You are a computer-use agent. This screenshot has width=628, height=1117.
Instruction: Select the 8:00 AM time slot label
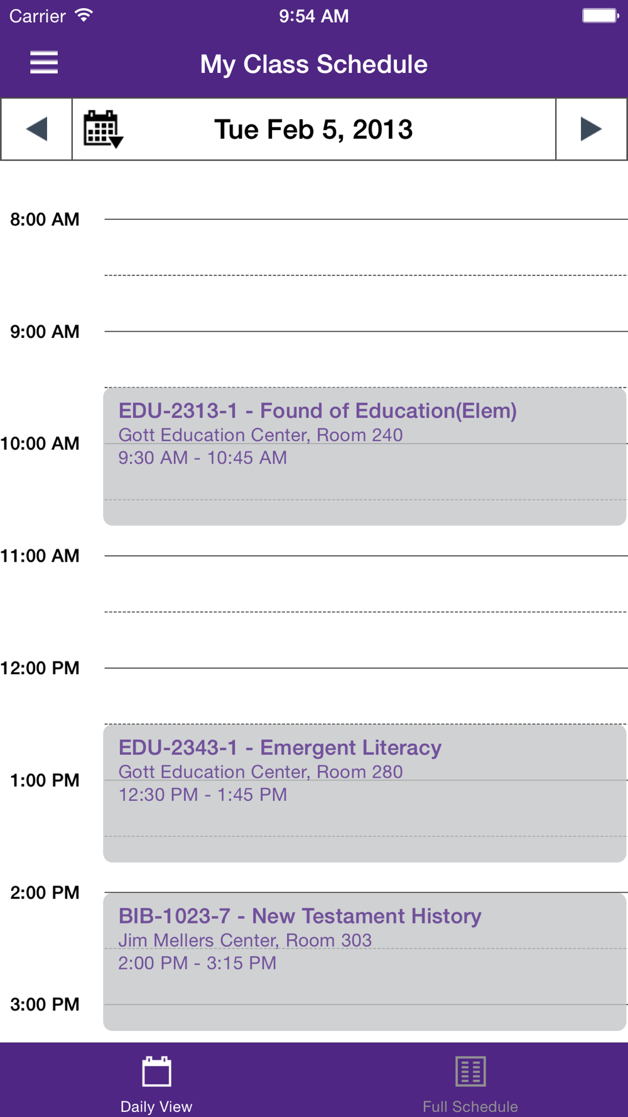[45, 219]
